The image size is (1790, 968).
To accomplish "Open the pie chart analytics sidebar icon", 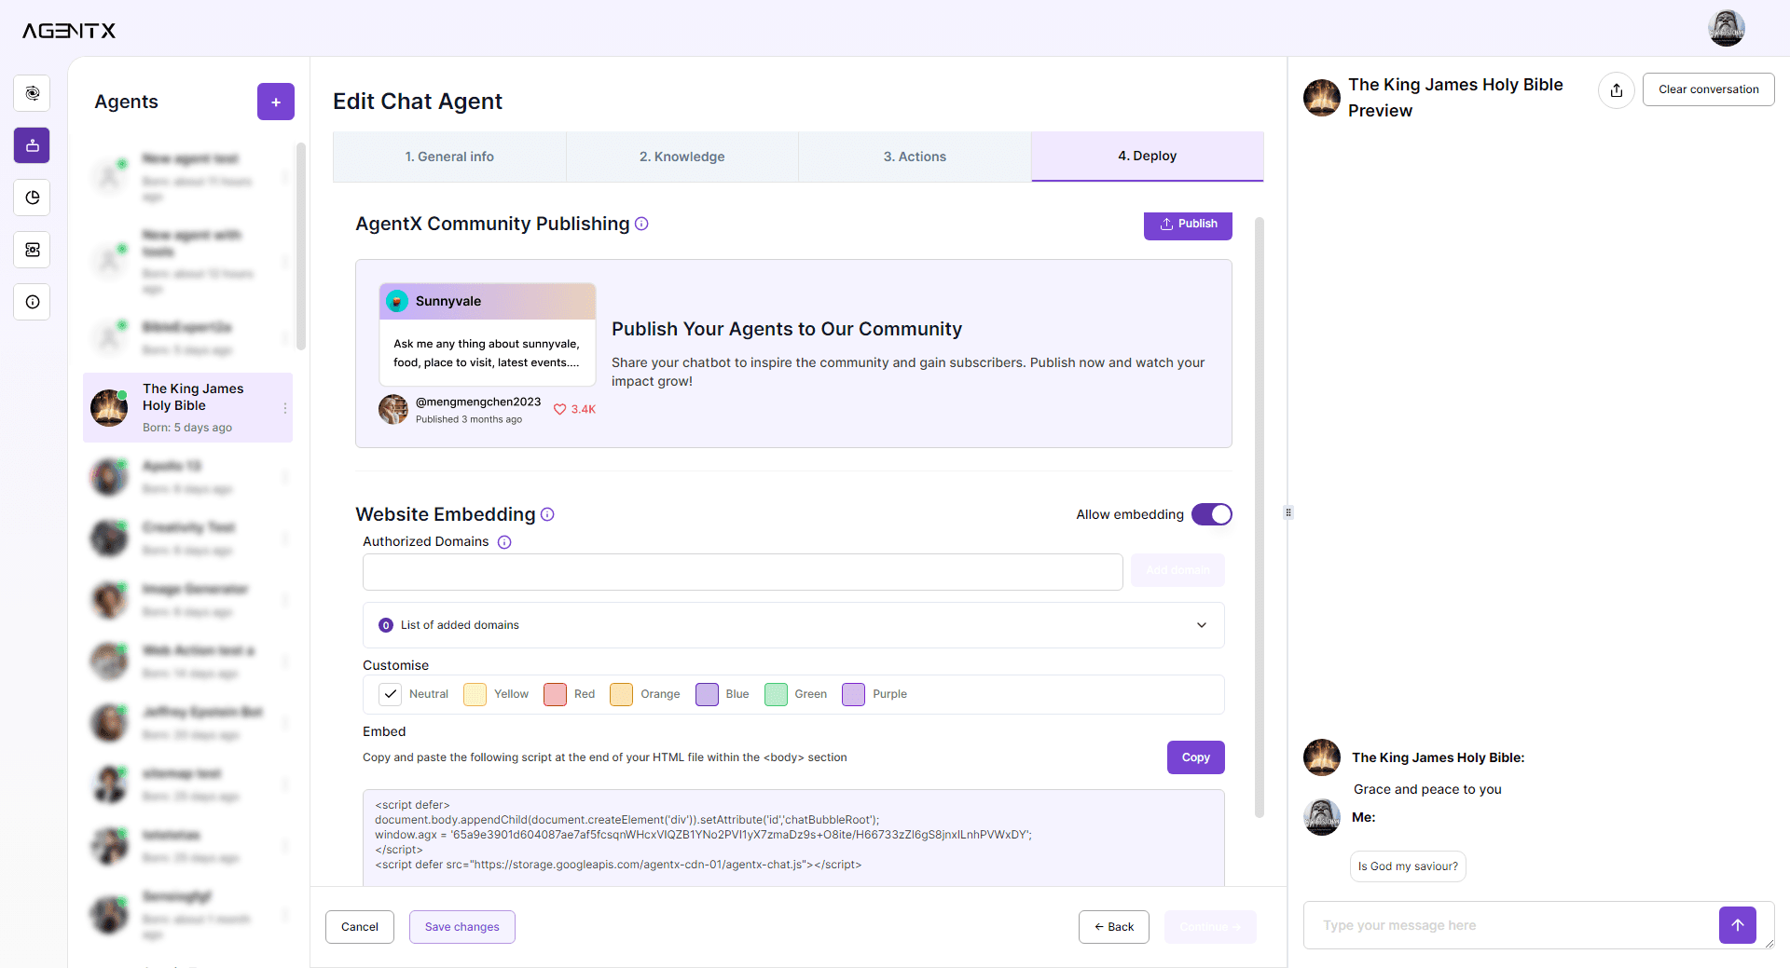I will (x=33, y=198).
